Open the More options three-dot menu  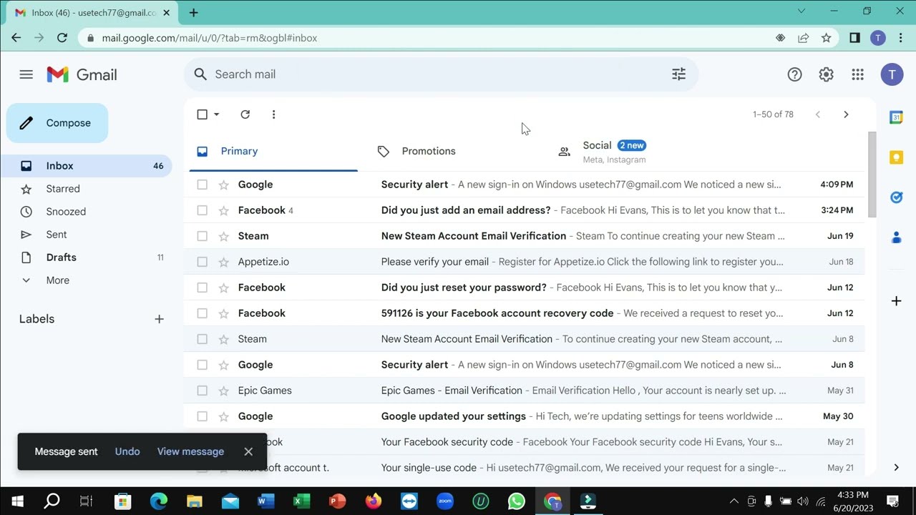tap(273, 114)
